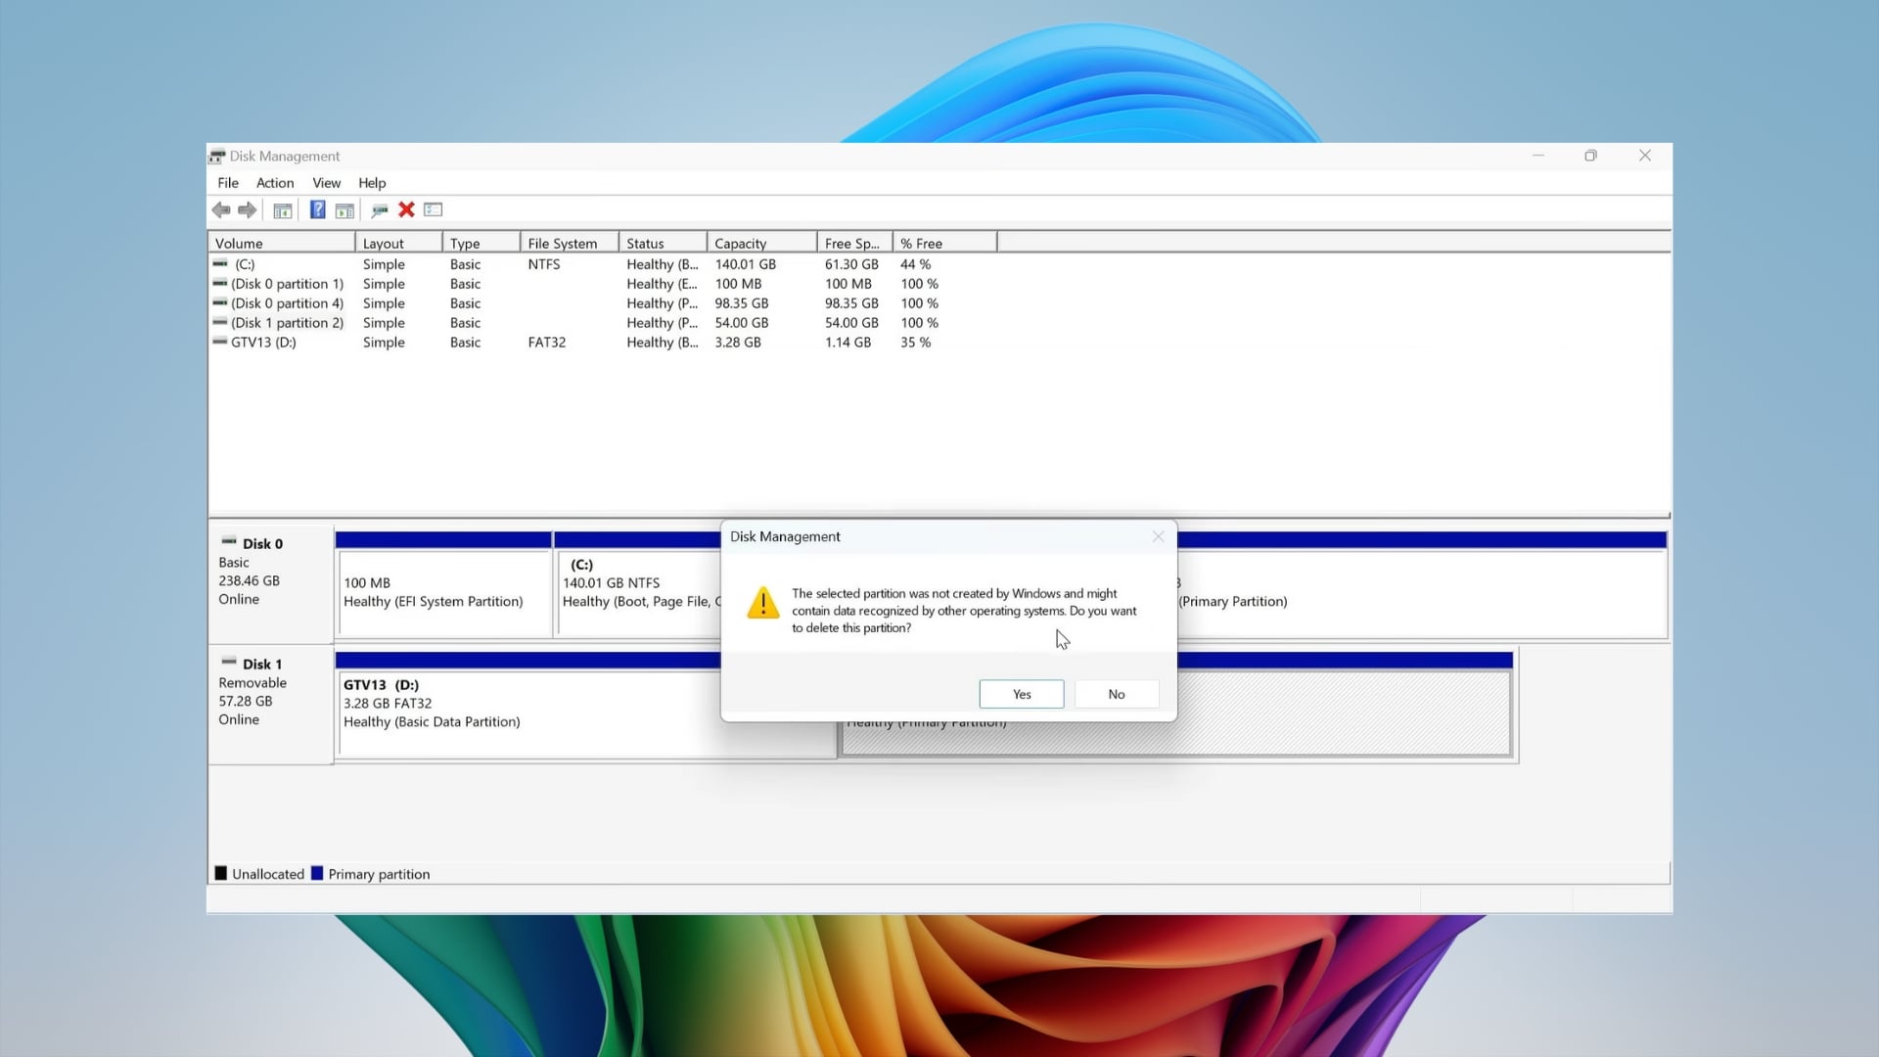
Task: Sort by the File System column header
Action: tap(570, 243)
